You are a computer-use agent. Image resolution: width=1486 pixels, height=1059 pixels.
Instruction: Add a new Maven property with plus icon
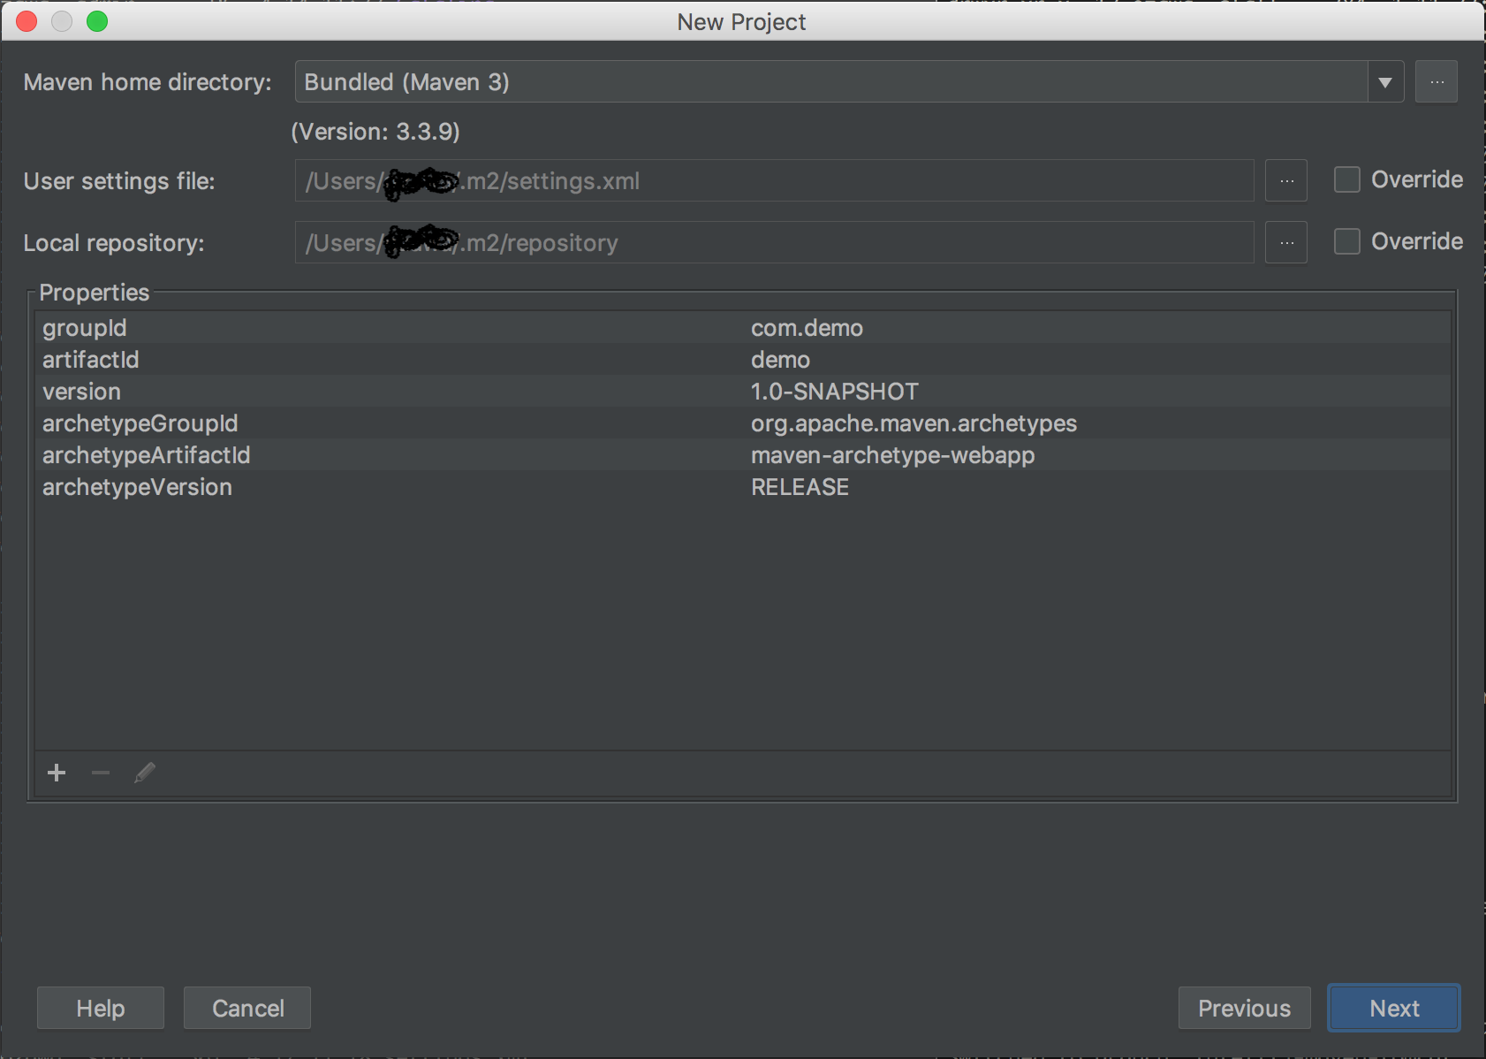click(57, 773)
